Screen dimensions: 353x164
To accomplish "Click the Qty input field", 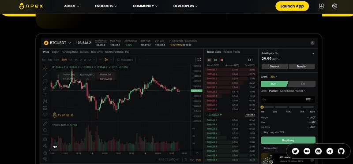I will (x=288, y=100).
